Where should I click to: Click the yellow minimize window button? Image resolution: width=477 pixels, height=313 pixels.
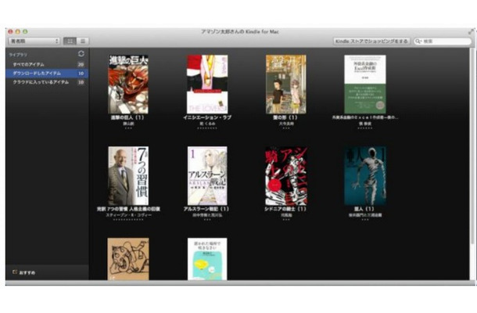[x=18, y=31]
